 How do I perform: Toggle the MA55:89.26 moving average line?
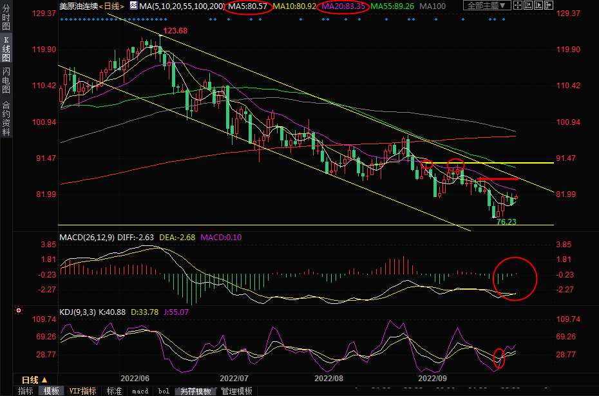pos(392,6)
